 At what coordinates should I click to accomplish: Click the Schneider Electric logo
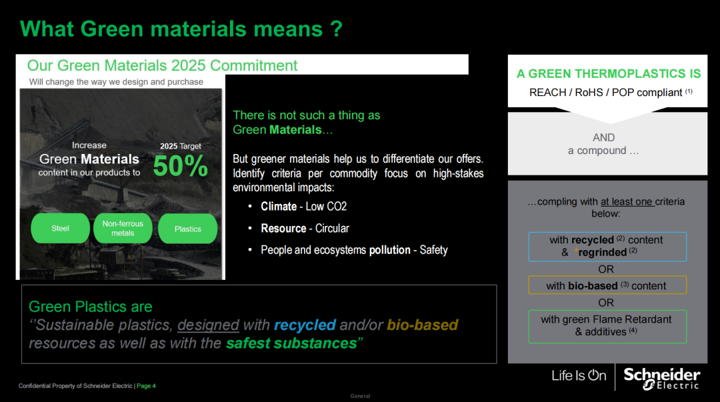pos(661,377)
